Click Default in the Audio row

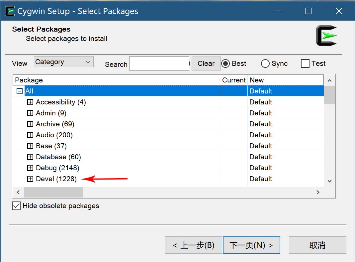pyautogui.click(x=261, y=135)
